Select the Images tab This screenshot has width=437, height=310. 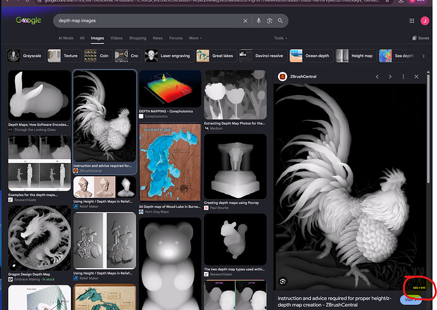coord(98,38)
